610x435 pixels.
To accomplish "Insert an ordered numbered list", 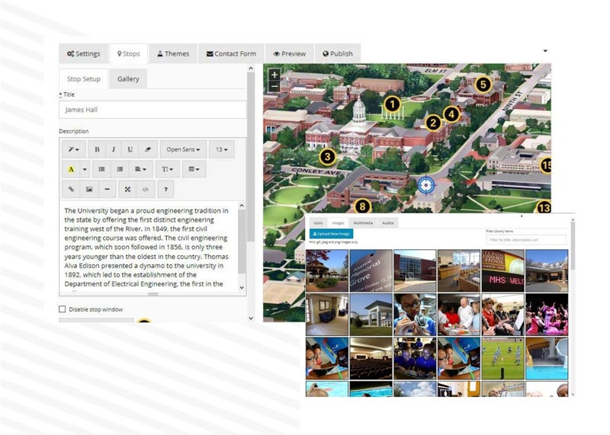I will pyautogui.click(x=120, y=169).
